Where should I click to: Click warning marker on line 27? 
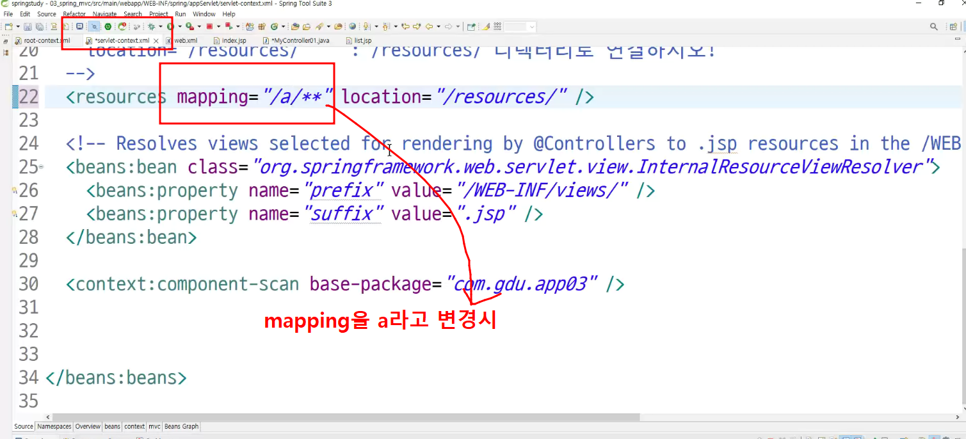[14, 214]
